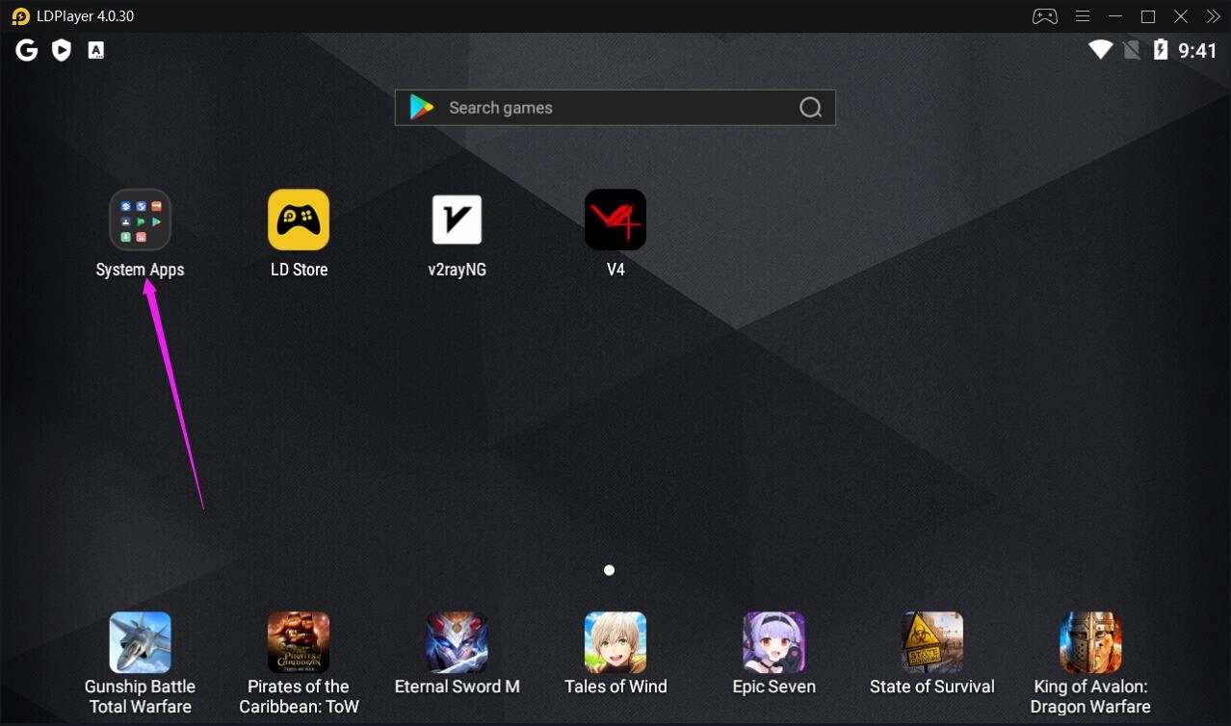Click the white "A" app icon
Image resolution: width=1231 pixels, height=726 pixels.
coord(95,49)
